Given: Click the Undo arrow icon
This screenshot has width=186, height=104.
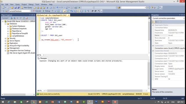Looking at the screenshot, I should click(x=58, y=8).
